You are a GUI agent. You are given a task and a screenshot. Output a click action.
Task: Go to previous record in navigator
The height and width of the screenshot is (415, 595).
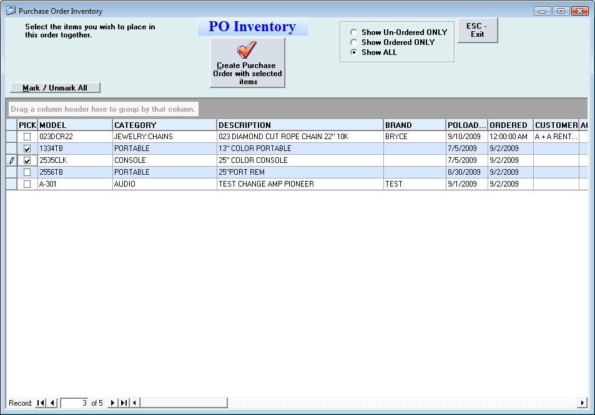coord(52,403)
